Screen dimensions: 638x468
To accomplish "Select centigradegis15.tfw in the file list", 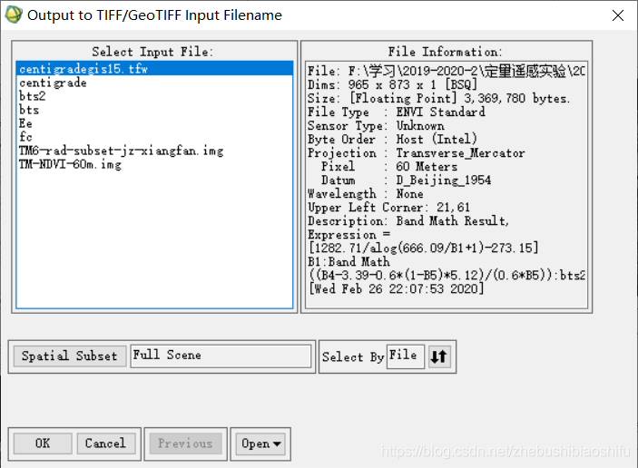I will tap(154, 69).
